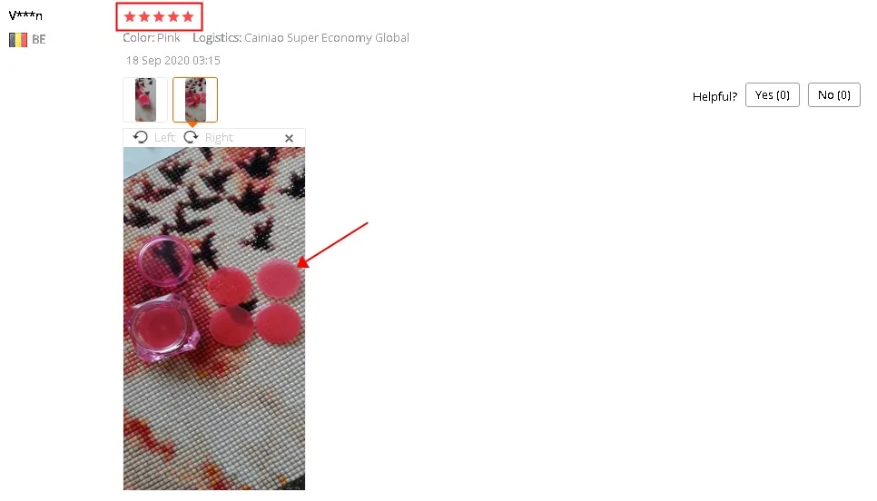Click the third star in the rating
This screenshot has height=501, width=877.
[x=159, y=16]
